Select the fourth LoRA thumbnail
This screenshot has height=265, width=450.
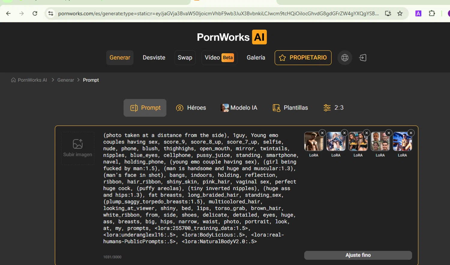(x=380, y=142)
